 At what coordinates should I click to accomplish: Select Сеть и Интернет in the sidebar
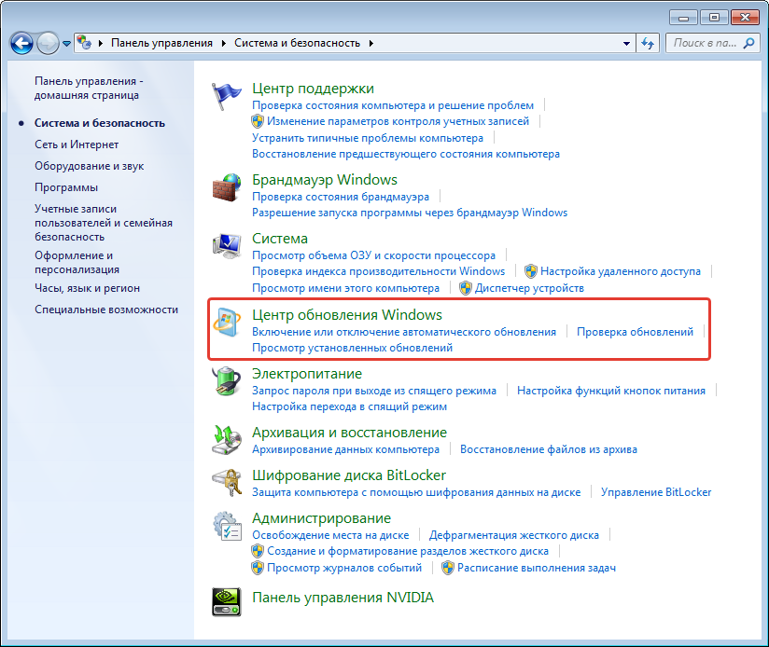(77, 145)
